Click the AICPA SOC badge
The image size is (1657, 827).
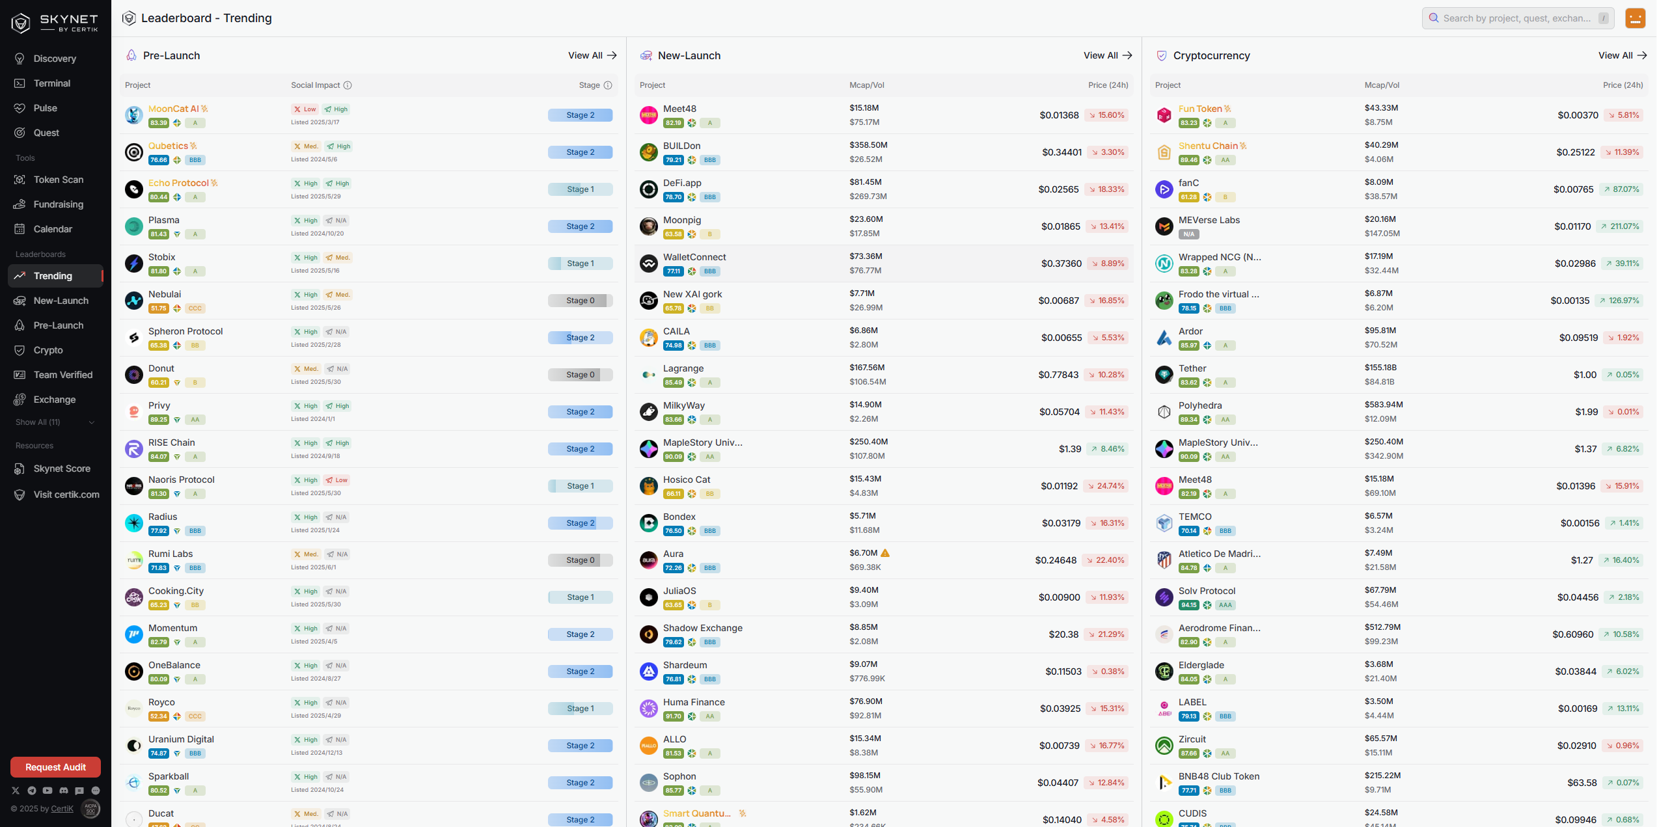[90, 808]
